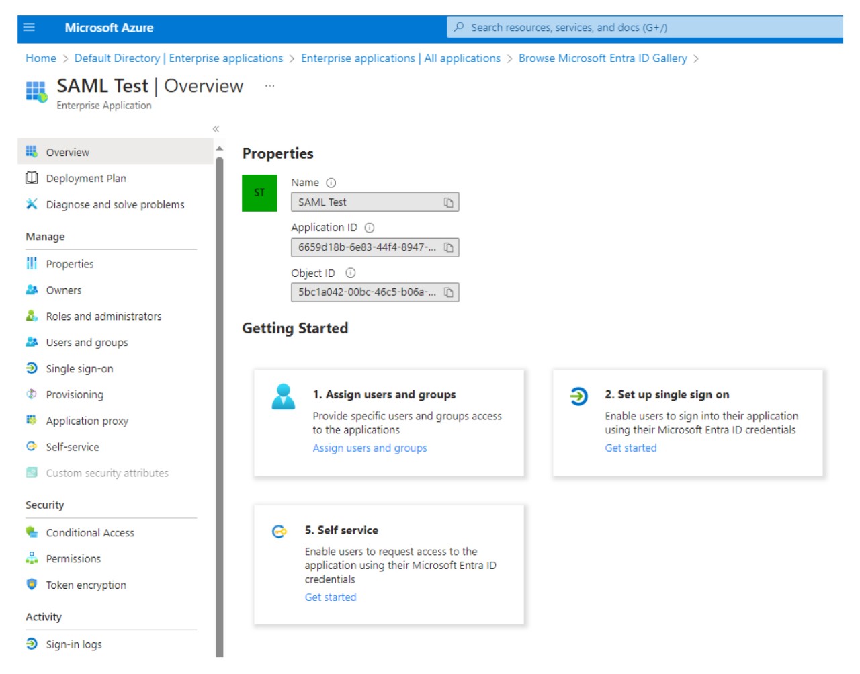Click the Assign users and groups person icon
Viewport: 860px width, 674px height.
[283, 396]
